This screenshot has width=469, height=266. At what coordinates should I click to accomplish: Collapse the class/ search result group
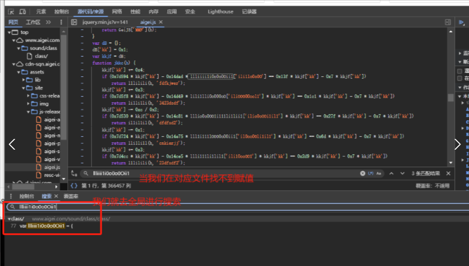click(9, 219)
